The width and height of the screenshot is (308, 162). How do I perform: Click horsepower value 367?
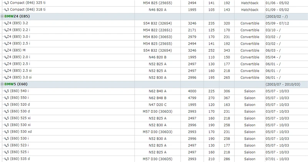tap(227, 98)
